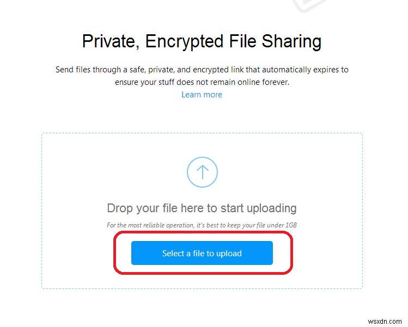Viewport: 408px width, 327px height.
Task: Click the word "Sharing" in the heading
Action: point(291,41)
